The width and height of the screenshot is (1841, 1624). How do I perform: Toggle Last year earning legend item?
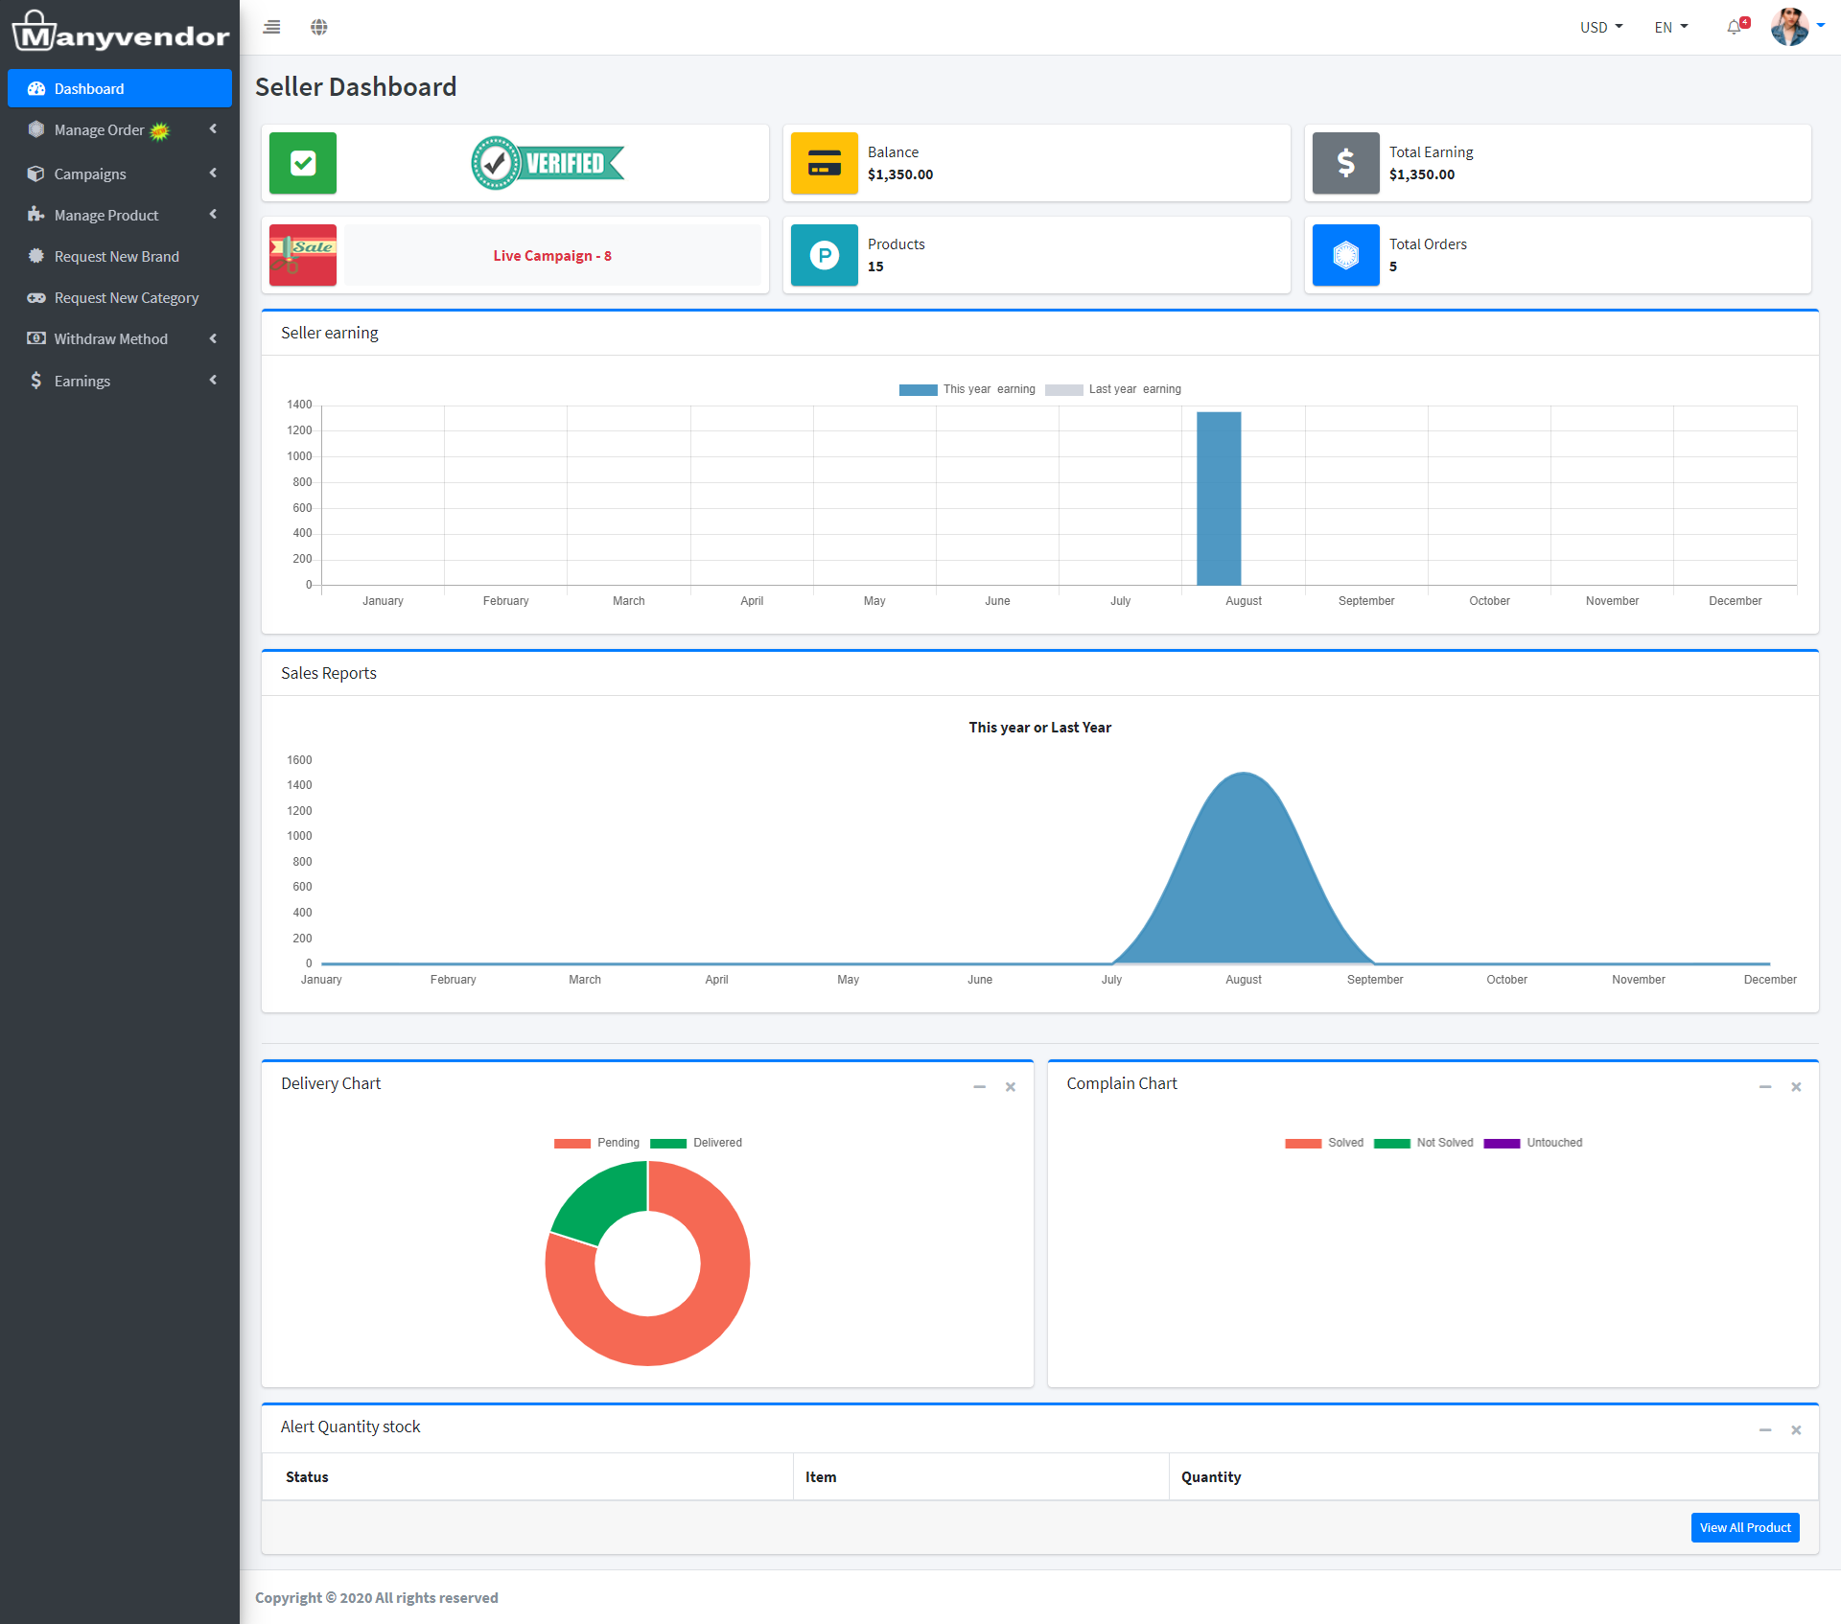[x=1113, y=389]
